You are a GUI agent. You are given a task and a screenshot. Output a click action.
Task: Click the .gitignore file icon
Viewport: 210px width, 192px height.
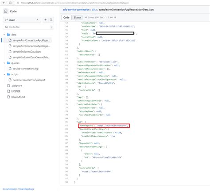tap(8, 86)
